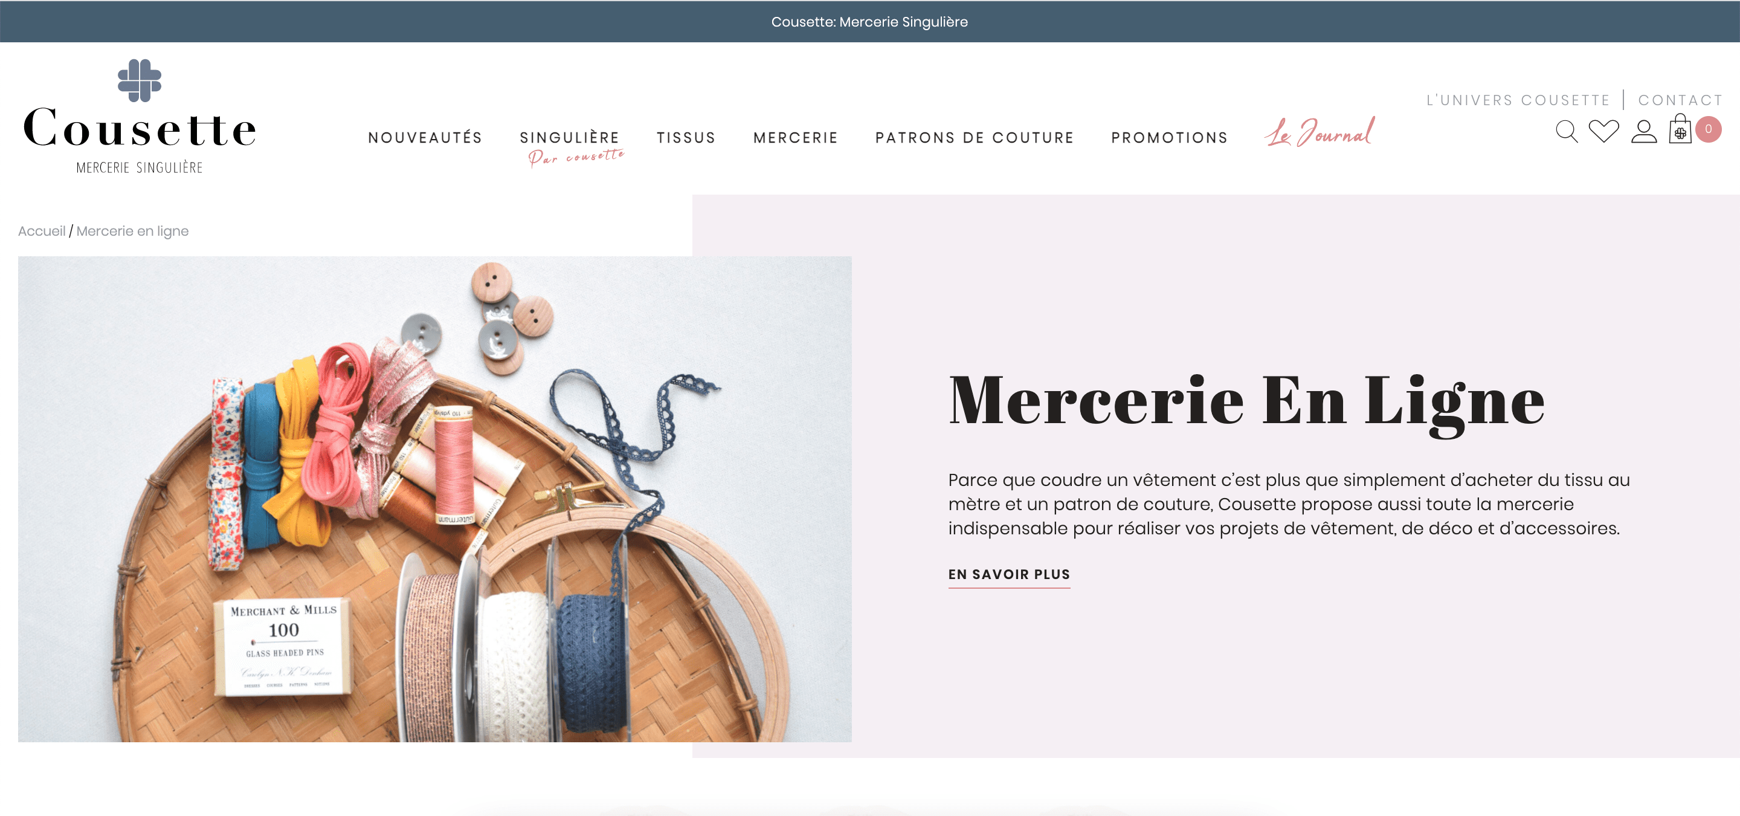Open the Nouveautés menu
The image size is (1740, 816).
(425, 138)
